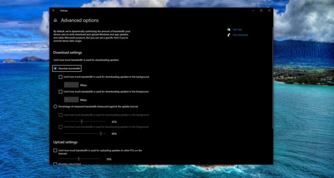
Task: Open Settings home via house icon
Action: pos(55,20)
